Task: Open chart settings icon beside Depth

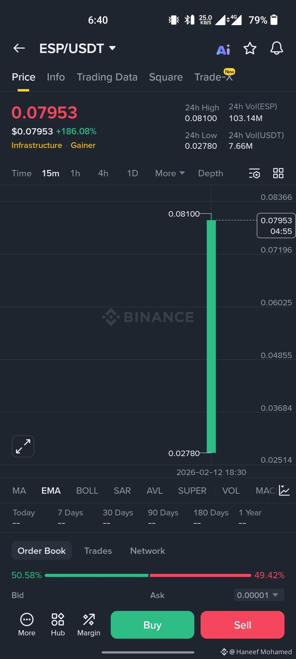Action: coord(254,173)
